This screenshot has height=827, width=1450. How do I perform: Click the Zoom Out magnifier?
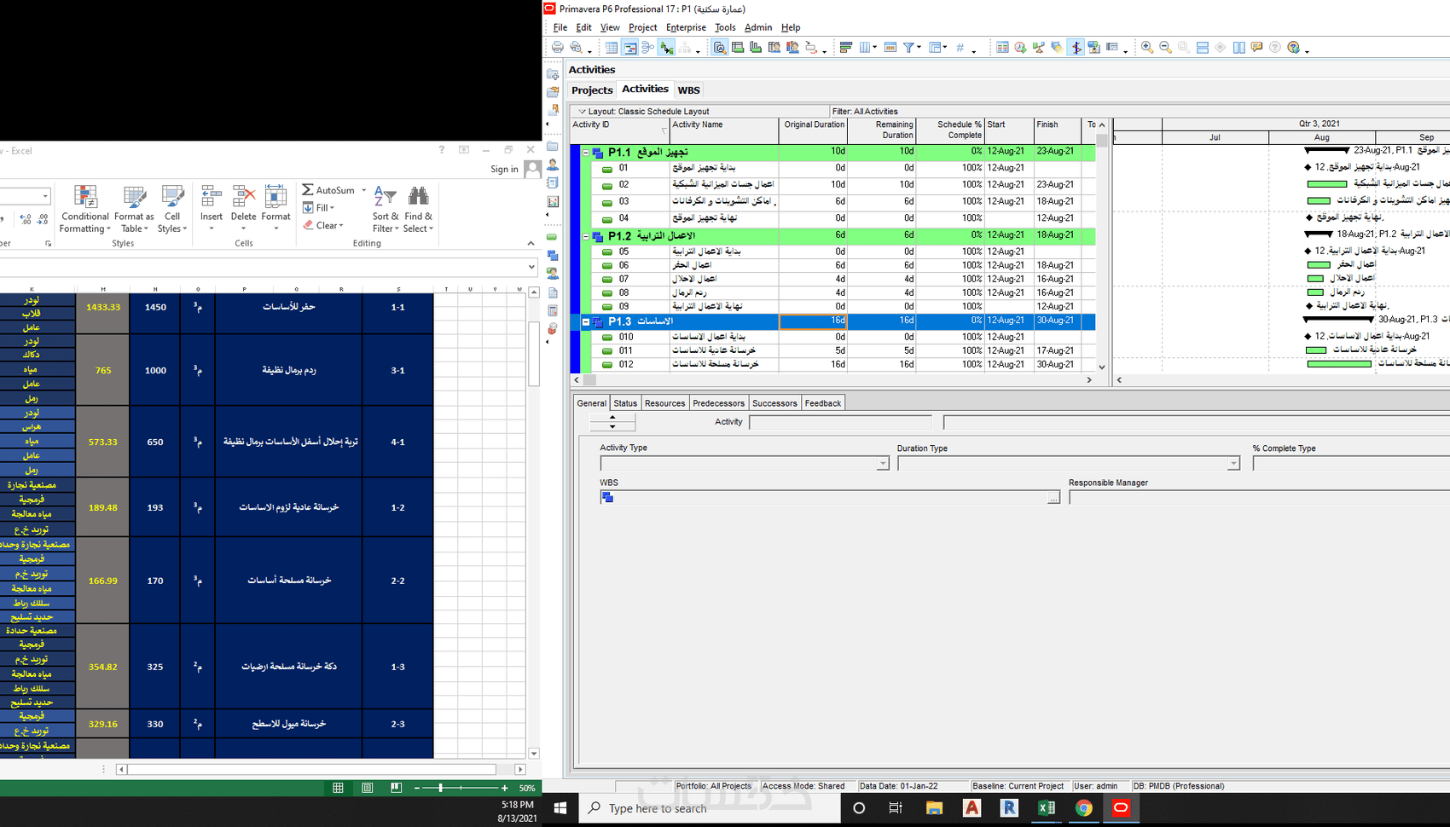[x=1165, y=48]
